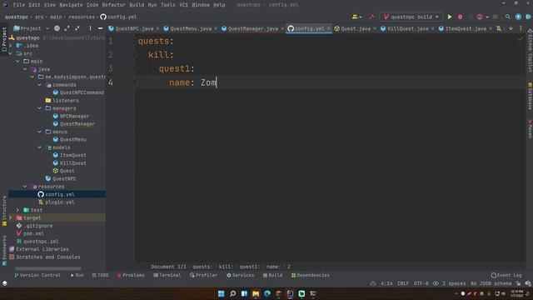
Task: Open the Problems tool window
Action: point(131,275)
